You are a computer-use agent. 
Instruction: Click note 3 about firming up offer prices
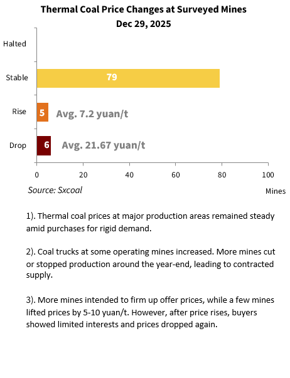[150, 312]
